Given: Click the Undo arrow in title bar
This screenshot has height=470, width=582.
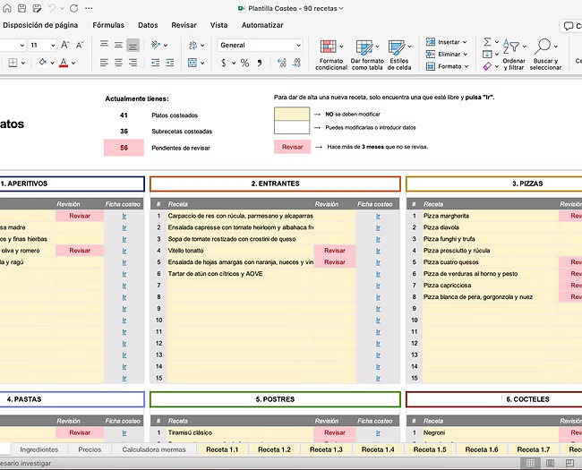Looking at the screenshot, I should coord(52,8).
